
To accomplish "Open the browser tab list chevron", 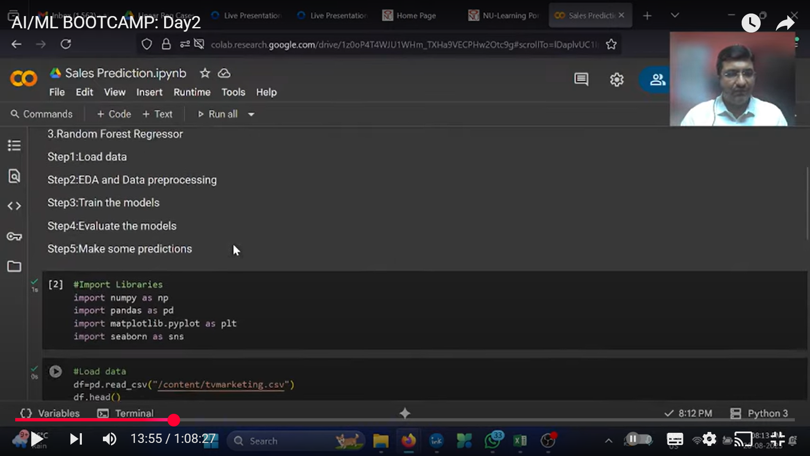I will tap(675, 16).
